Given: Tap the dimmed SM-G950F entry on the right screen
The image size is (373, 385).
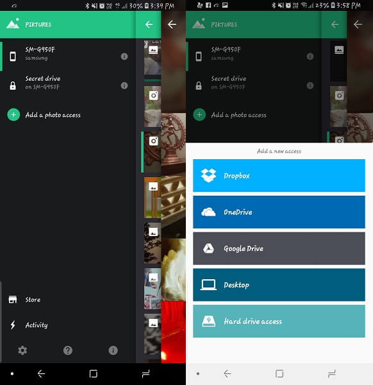Looking at the screenshot, I should 254,56.
